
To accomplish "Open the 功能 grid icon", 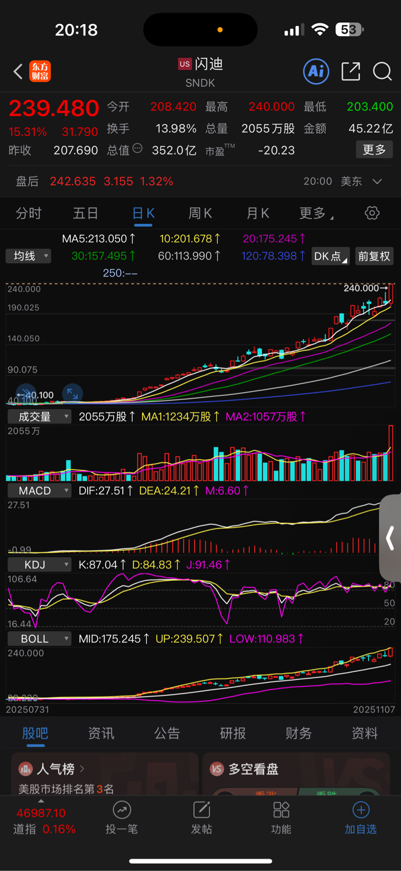I will [281, 810].
